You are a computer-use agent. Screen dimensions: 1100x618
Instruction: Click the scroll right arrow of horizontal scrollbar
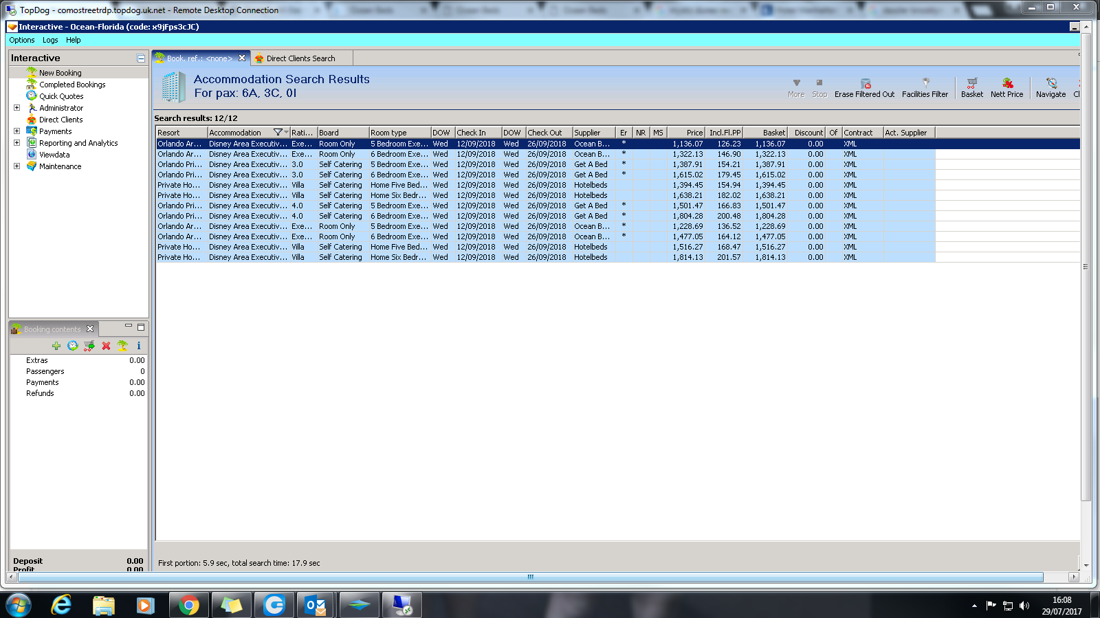pos(1074,577)
